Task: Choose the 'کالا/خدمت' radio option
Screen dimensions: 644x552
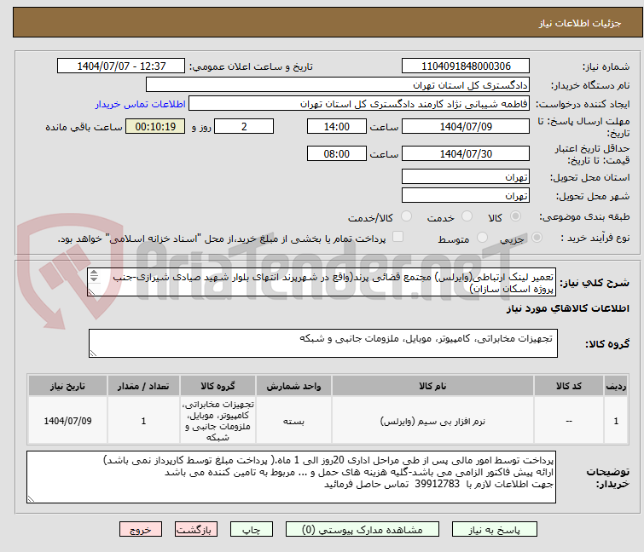Action: tap(405, 217)
